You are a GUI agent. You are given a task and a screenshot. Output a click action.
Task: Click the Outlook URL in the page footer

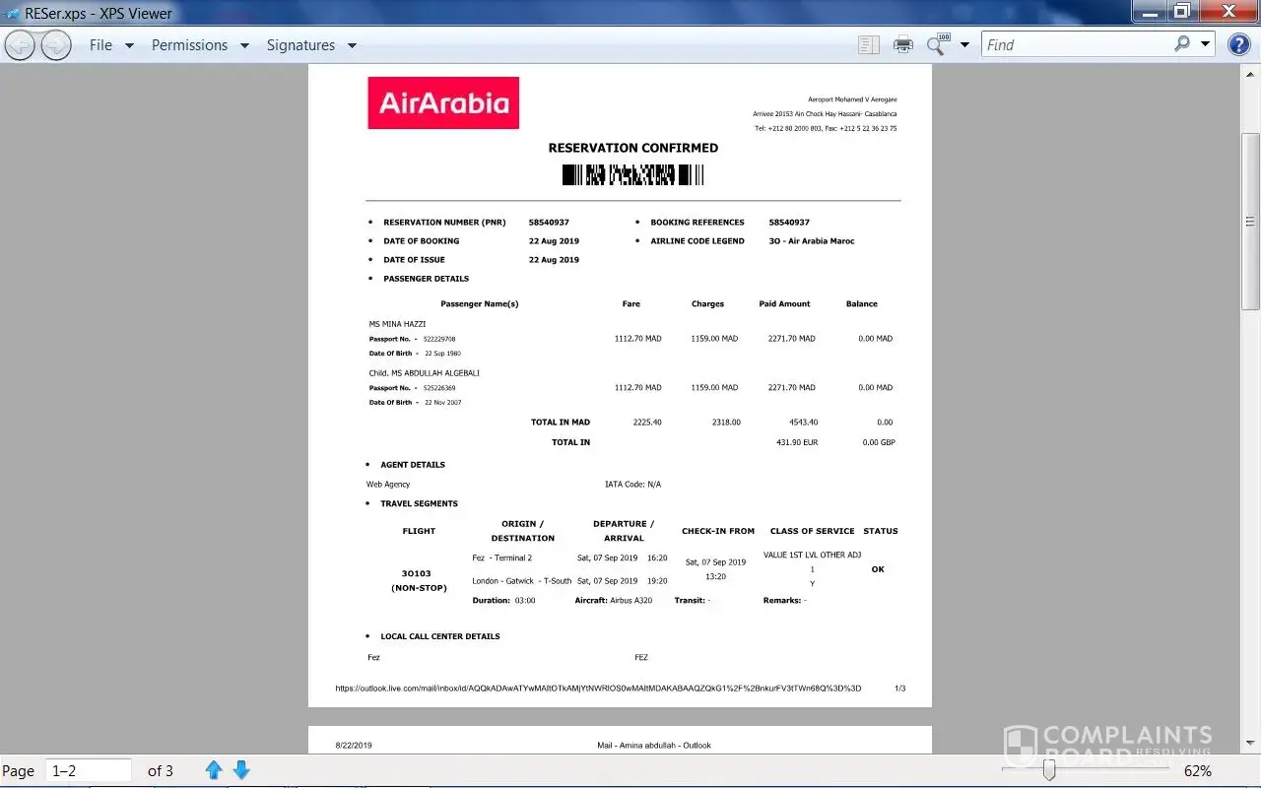[x=598, y=689]
